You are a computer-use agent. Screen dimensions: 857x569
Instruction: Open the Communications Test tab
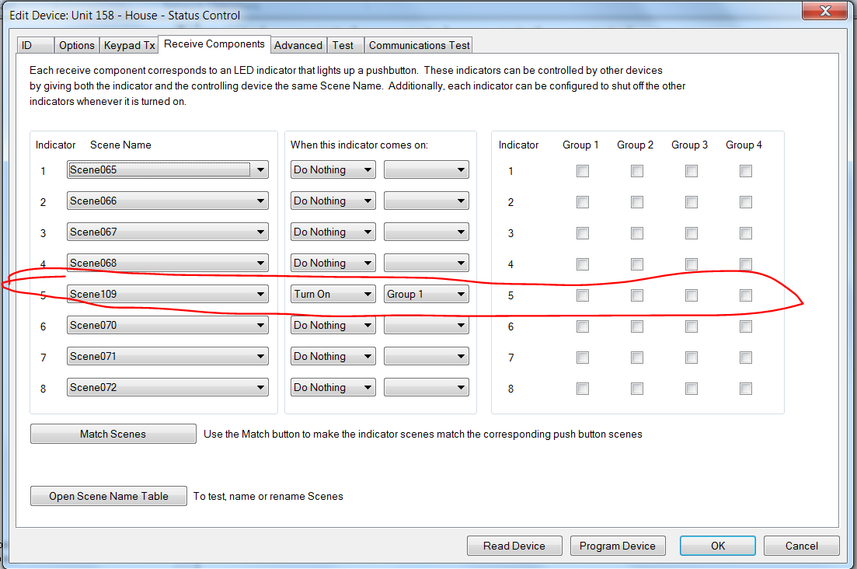pos(419,45)
